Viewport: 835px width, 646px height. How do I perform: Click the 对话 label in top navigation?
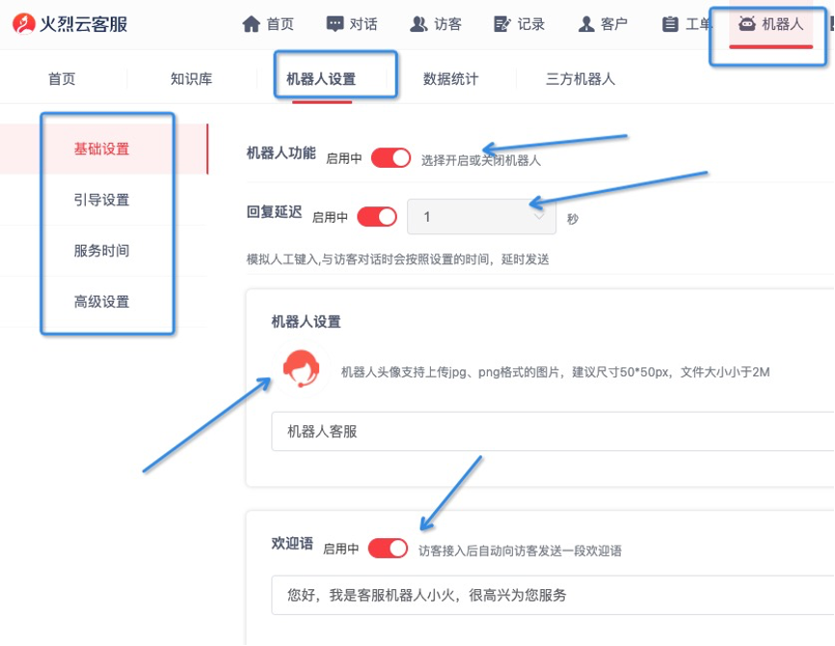364,24
